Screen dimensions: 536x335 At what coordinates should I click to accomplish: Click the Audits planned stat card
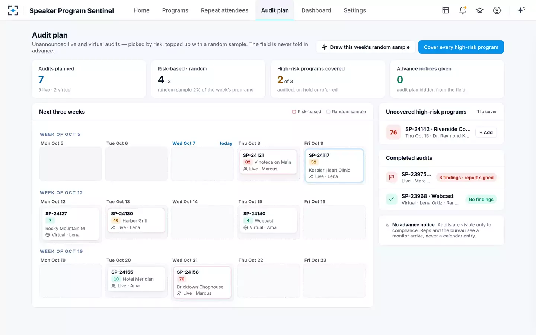pyautogui.click(x=89, y=79)
